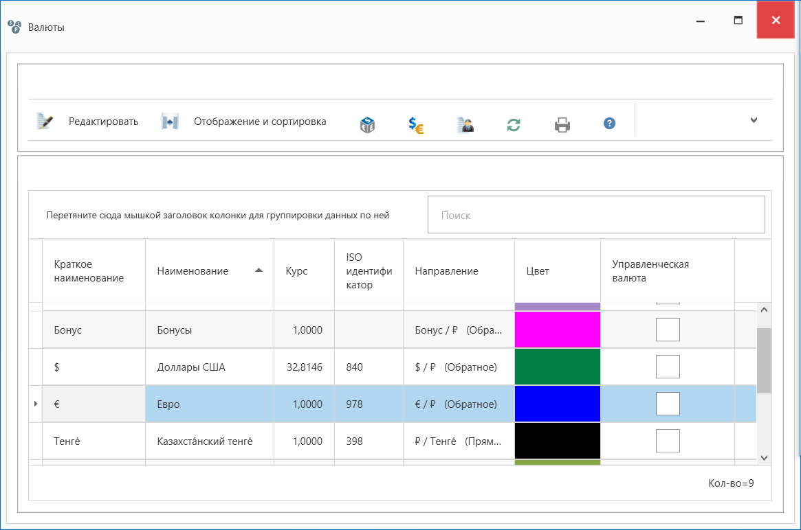Click the scroll up arrow of the table
Viewport: 801px width, 530px height.
(x=764, y=310)
